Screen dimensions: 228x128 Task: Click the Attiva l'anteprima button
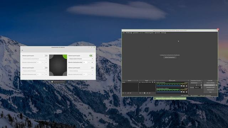(x=170, y=58)
